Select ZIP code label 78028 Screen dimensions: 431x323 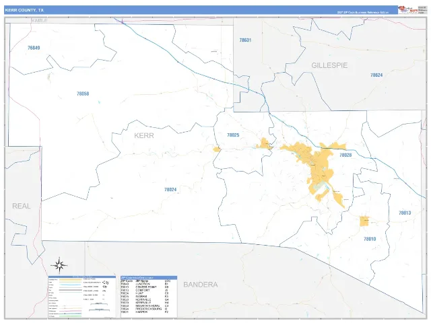[345, 155]
